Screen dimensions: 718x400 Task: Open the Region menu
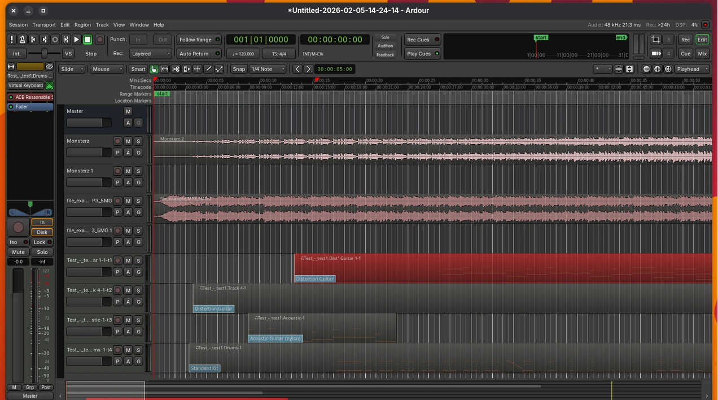pos(82,25)
